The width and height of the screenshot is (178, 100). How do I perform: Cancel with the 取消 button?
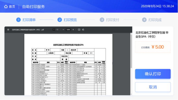tap(153, 87)
